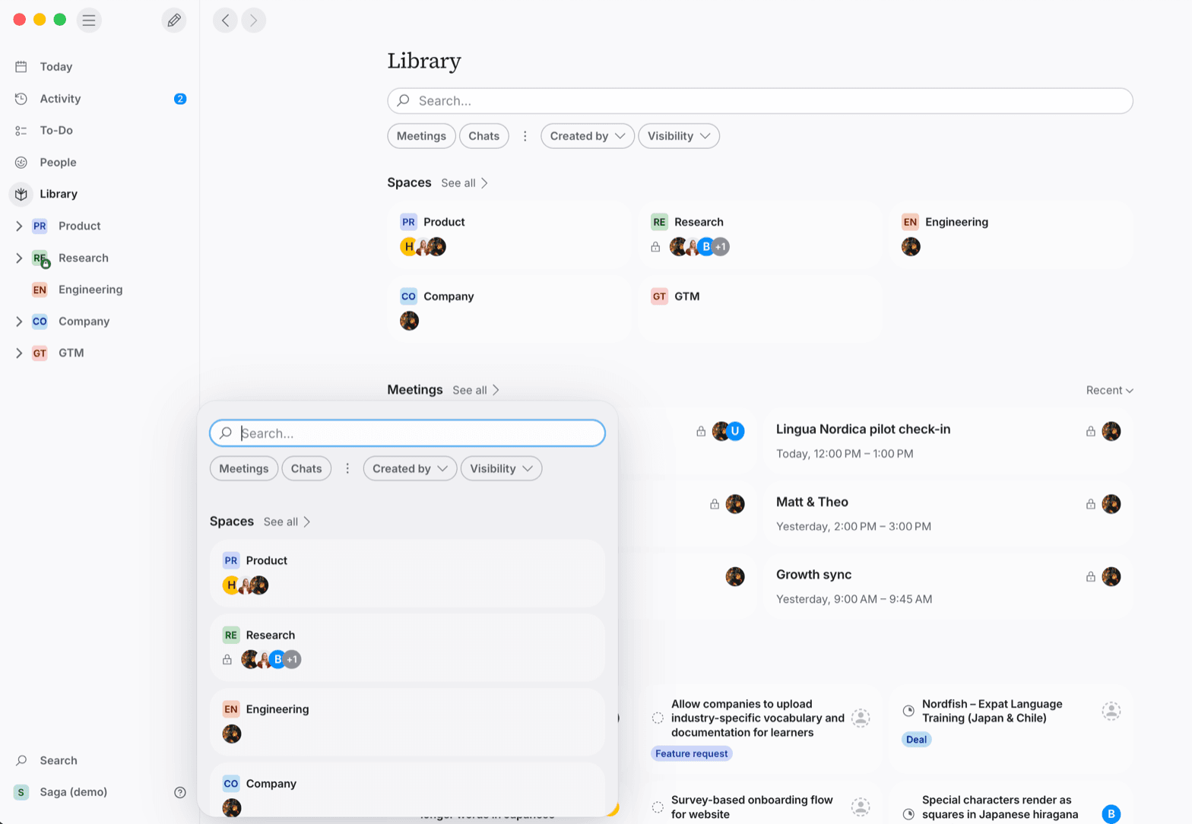Viewport: 1192px width, 824px height.
Task: Expand the Company space in sidebar
Action: (x=19, y=322)
